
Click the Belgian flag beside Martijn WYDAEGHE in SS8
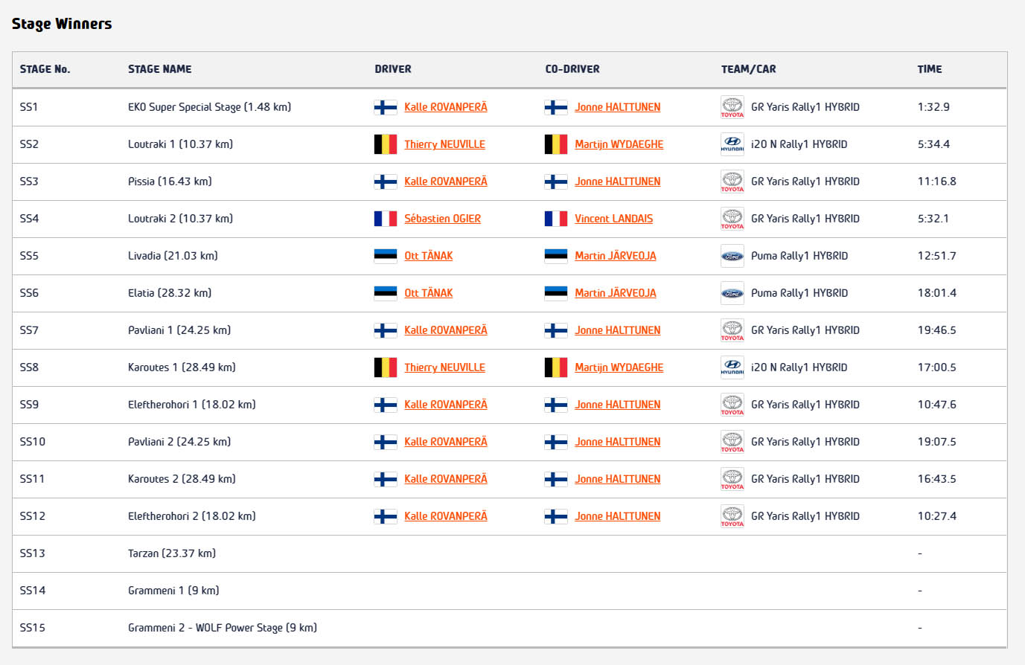(x=556, y=367)
